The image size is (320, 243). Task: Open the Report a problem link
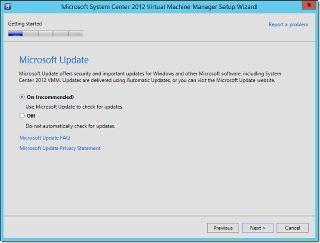click(288, 24)
